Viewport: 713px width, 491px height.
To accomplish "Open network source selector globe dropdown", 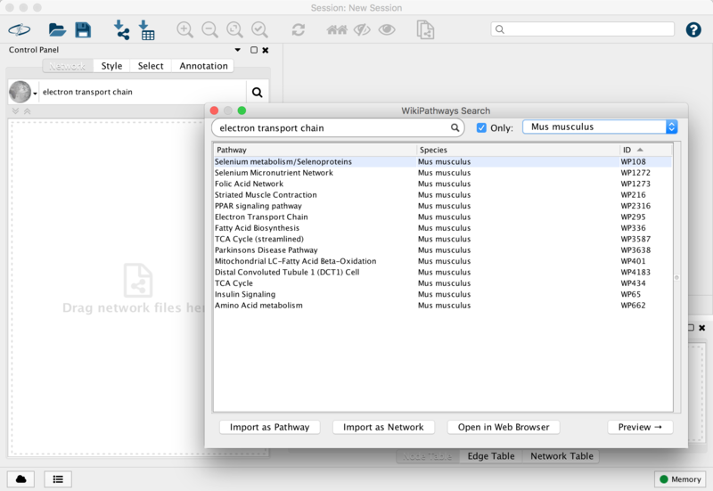I will point(23,93).
